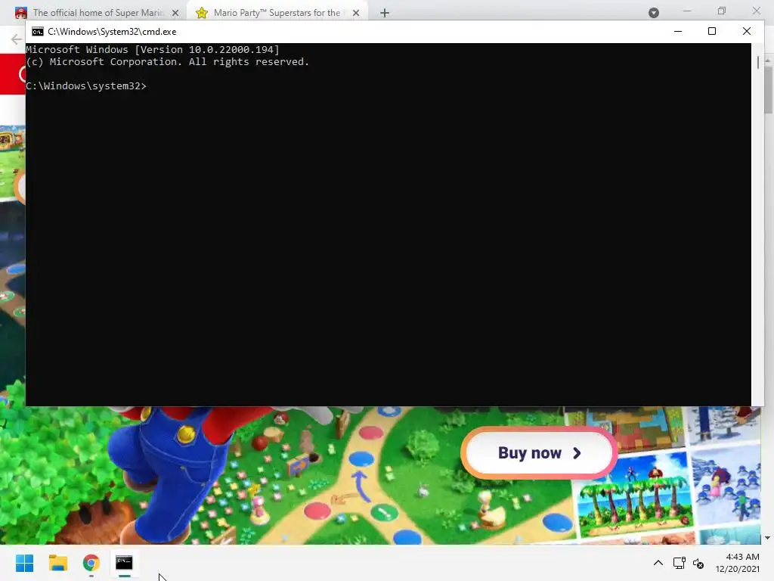The height and width of the screenshot is (581, 774).
Task: Open the Windows Start menu
Action: coord(24,563)
